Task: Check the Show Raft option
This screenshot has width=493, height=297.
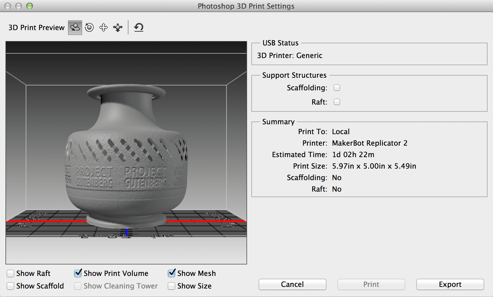Action: pos(10,273)
